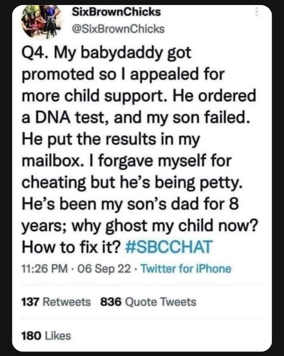Click the Quote Tweets label text
The height and width of the screenshot is (356, 284).
click(161, 302)
